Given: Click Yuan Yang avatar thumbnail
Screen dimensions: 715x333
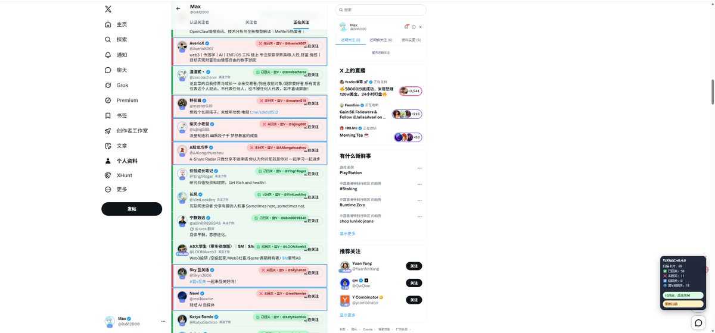Looking at the screenshot, I should [344, 266].
